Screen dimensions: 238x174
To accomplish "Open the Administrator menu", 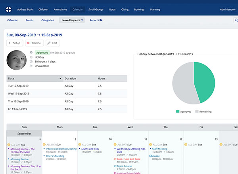I will coord(228,9).
